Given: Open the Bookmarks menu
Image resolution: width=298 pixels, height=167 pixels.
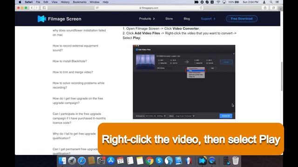Looking at the screenshot, I should pyautogui.click(x=80, y=2).
